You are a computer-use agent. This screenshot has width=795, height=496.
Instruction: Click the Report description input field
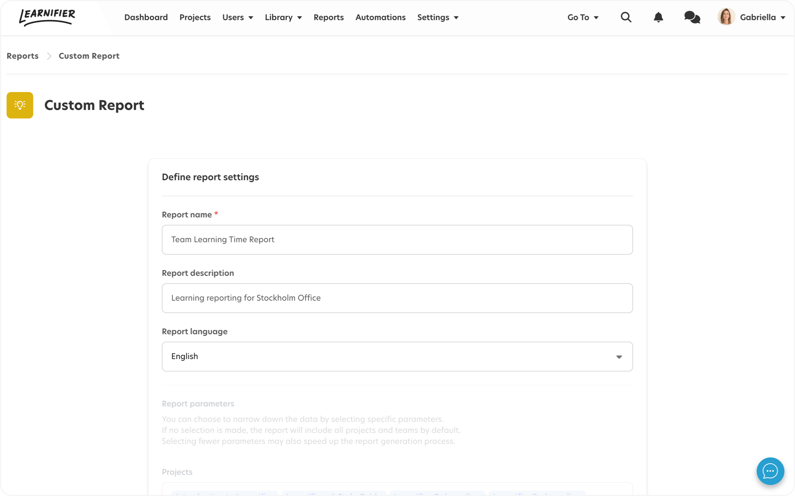(397, 298)
